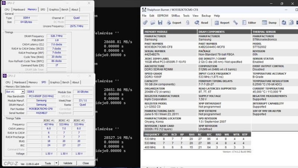This screenshot has height=168, width=298.
Task: Expand the arrow beside CPU-Z Tools button
Action: 56,163
